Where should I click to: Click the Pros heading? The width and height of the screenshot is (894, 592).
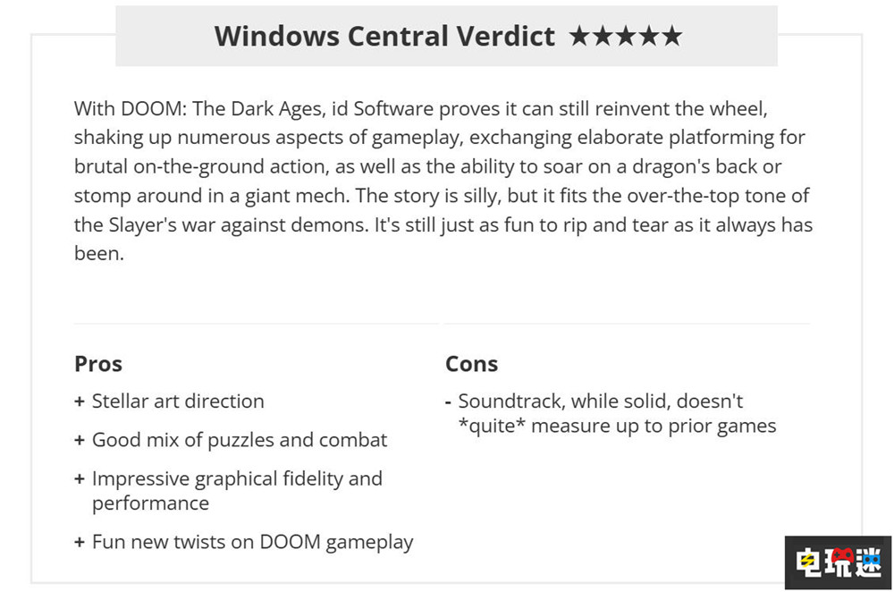point(98,364)
